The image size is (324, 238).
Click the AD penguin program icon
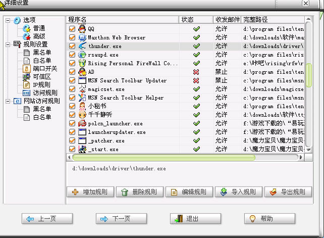pos(82,72)
